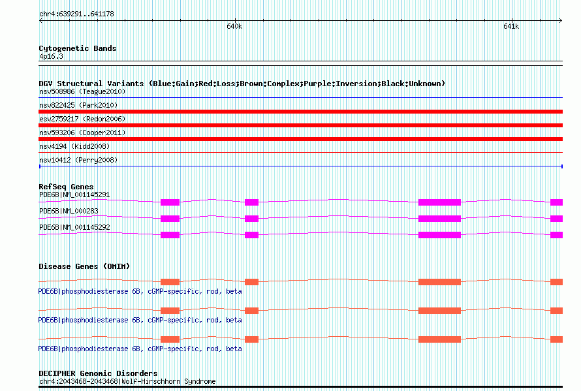
Task: Select the widest orange exon in bottom OMIM gene
Action: (439, 339)
